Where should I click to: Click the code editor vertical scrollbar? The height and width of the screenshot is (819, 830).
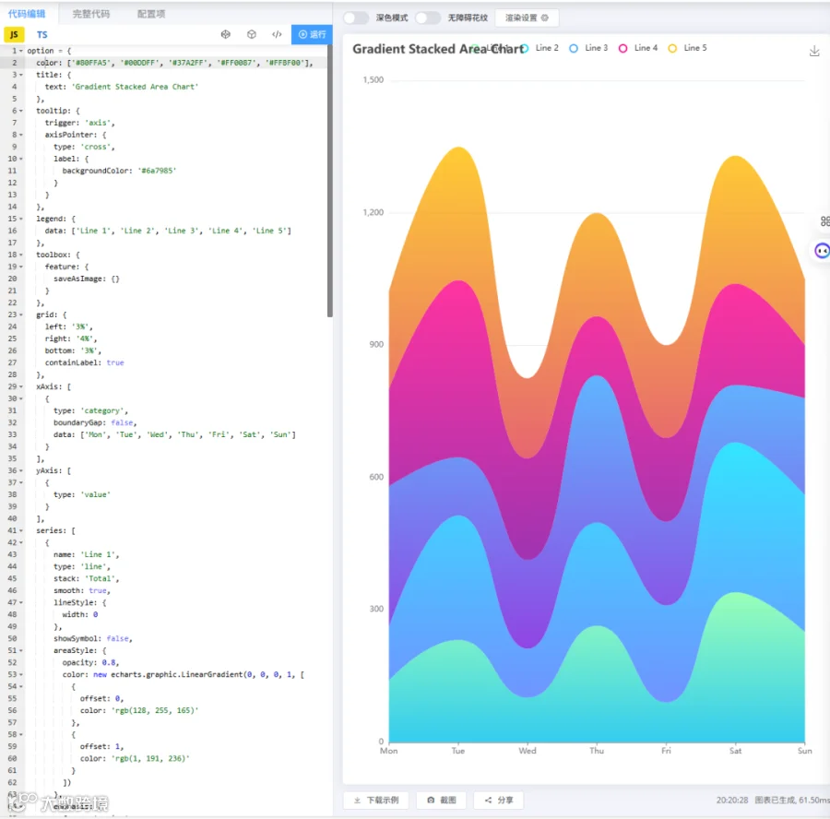[x=330, y=180]
